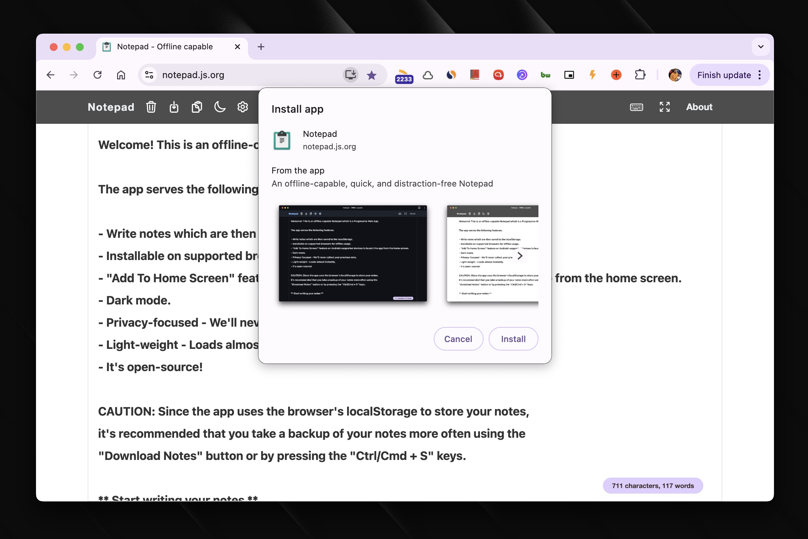Reload the page

coord(97,74)
